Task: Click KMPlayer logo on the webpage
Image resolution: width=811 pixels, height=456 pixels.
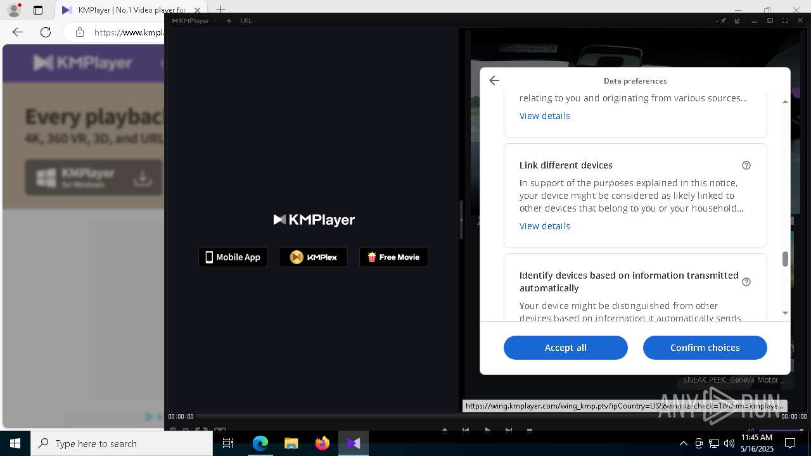Action: [82, 63]
